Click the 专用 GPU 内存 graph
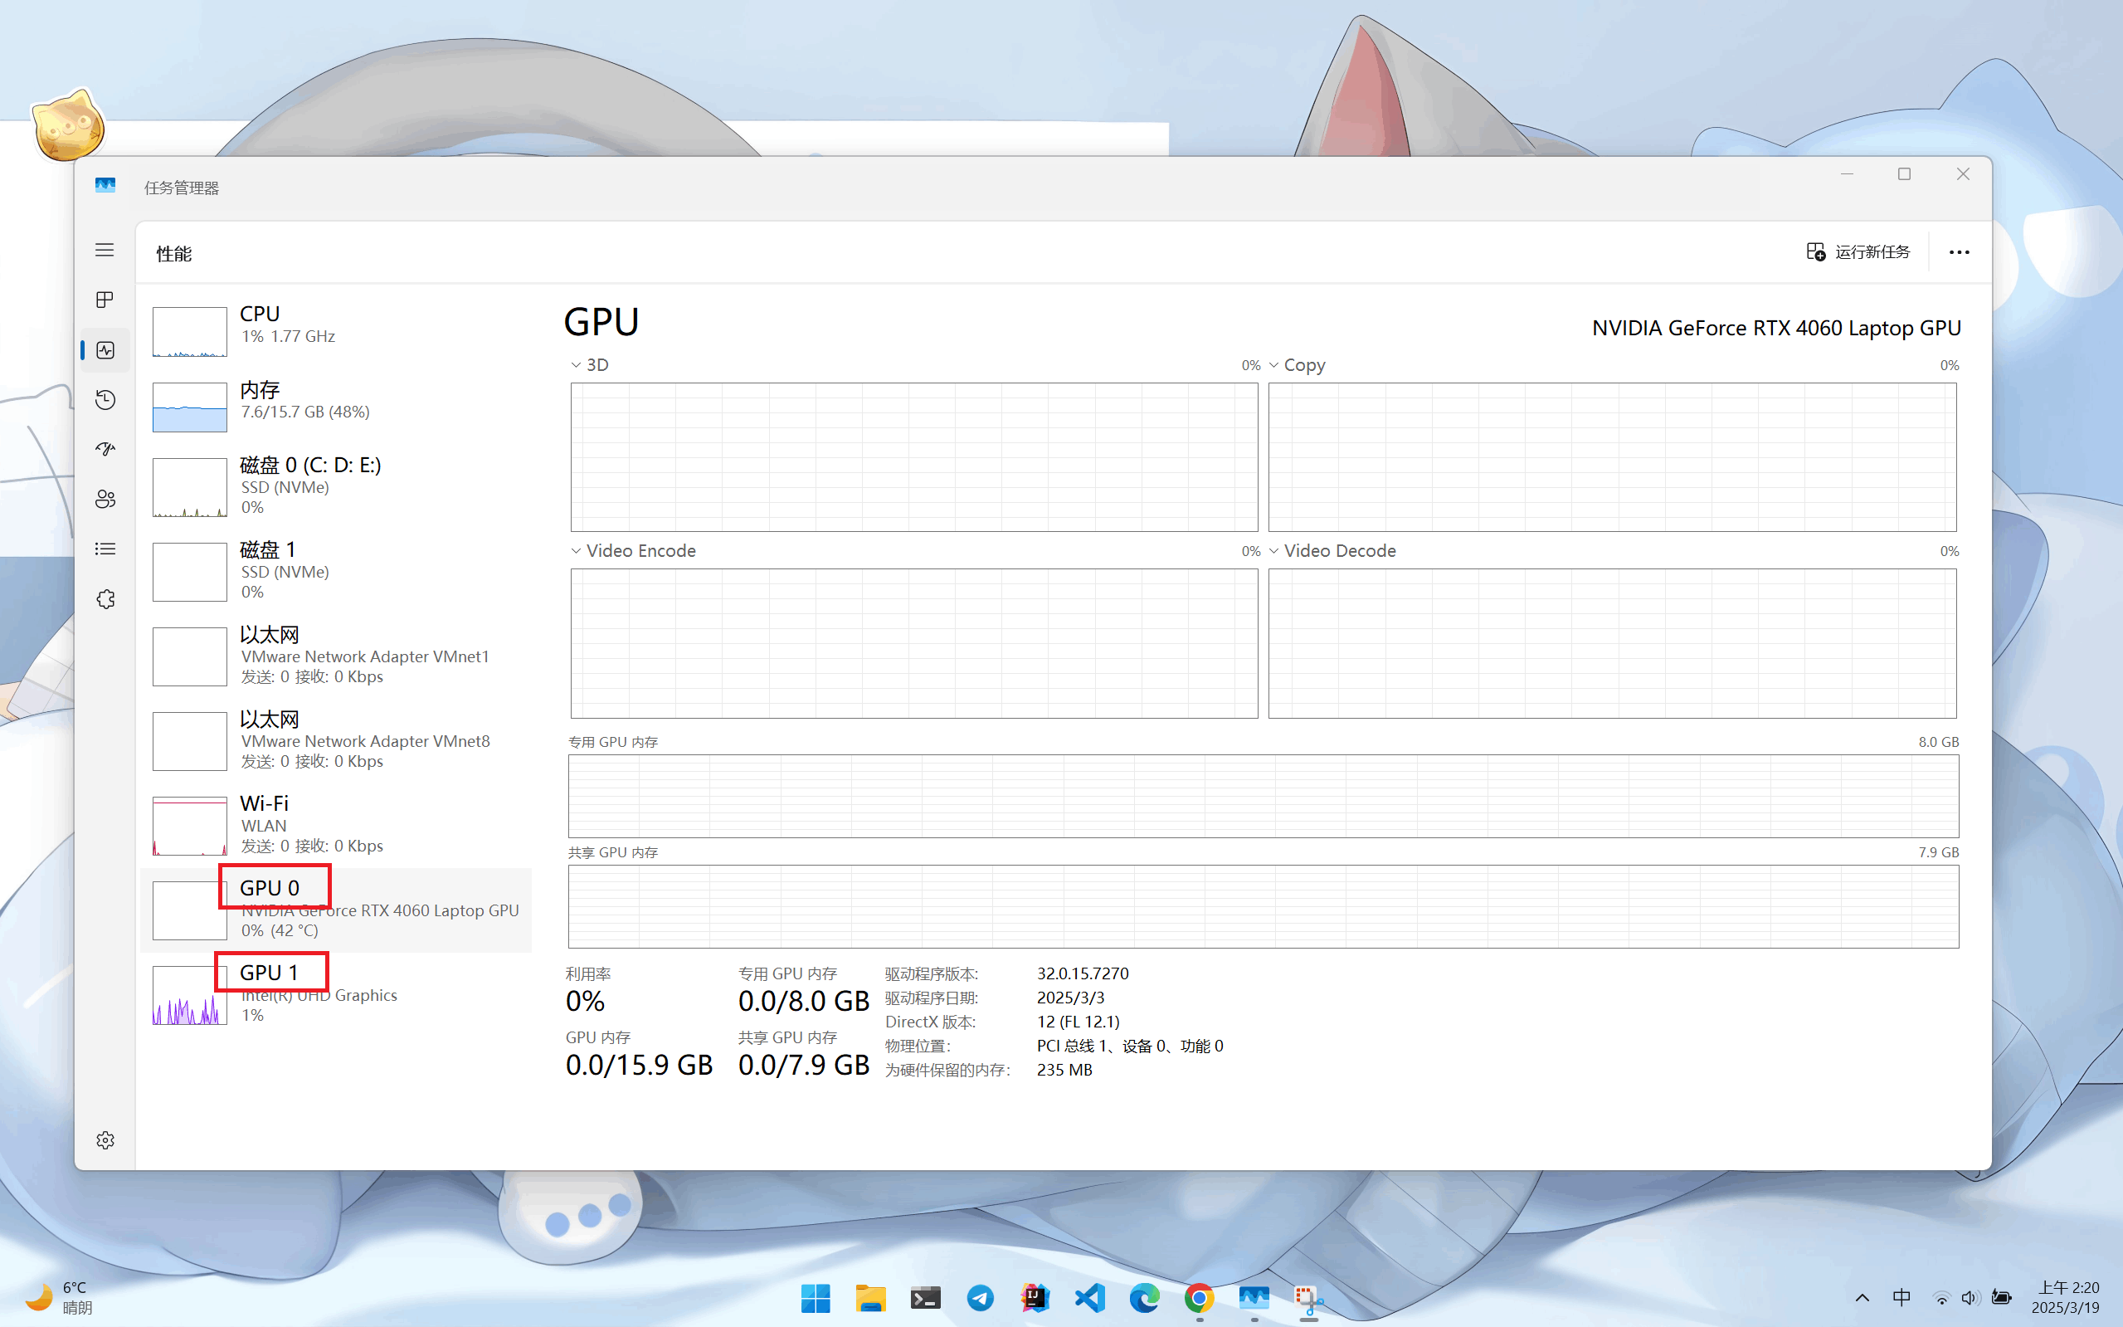The image size is (2123, 1327). click(1264, 796)
